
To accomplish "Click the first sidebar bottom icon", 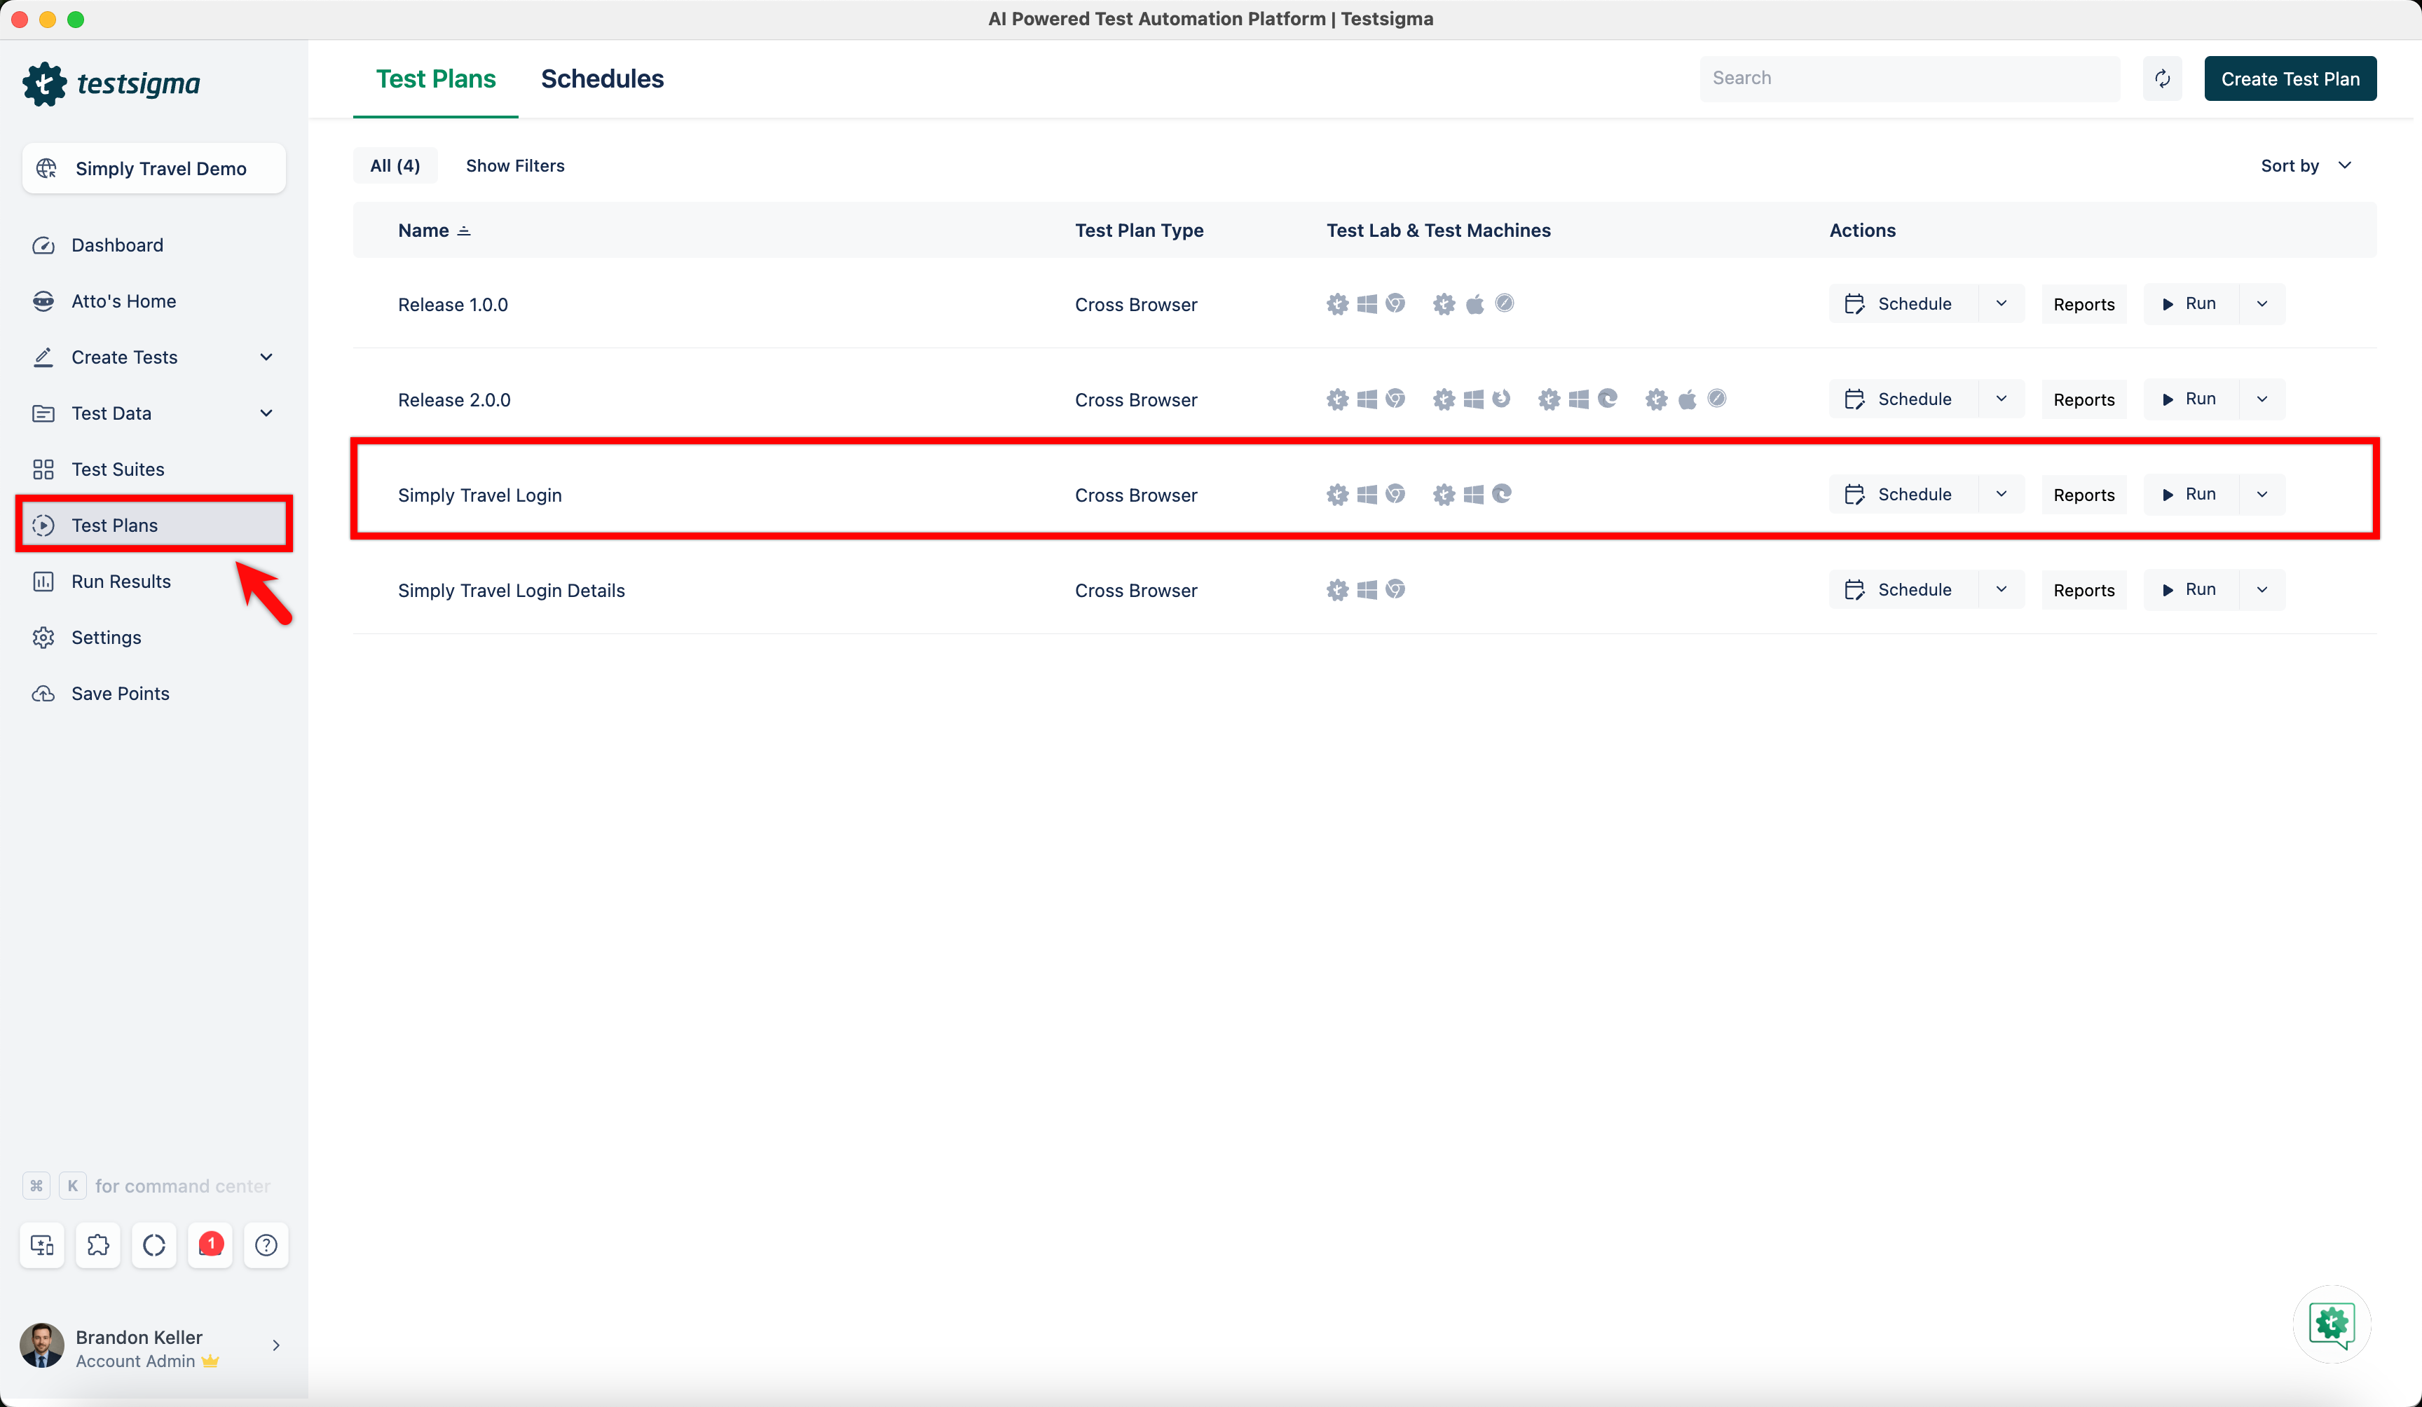I will (x=42, y=1244).
